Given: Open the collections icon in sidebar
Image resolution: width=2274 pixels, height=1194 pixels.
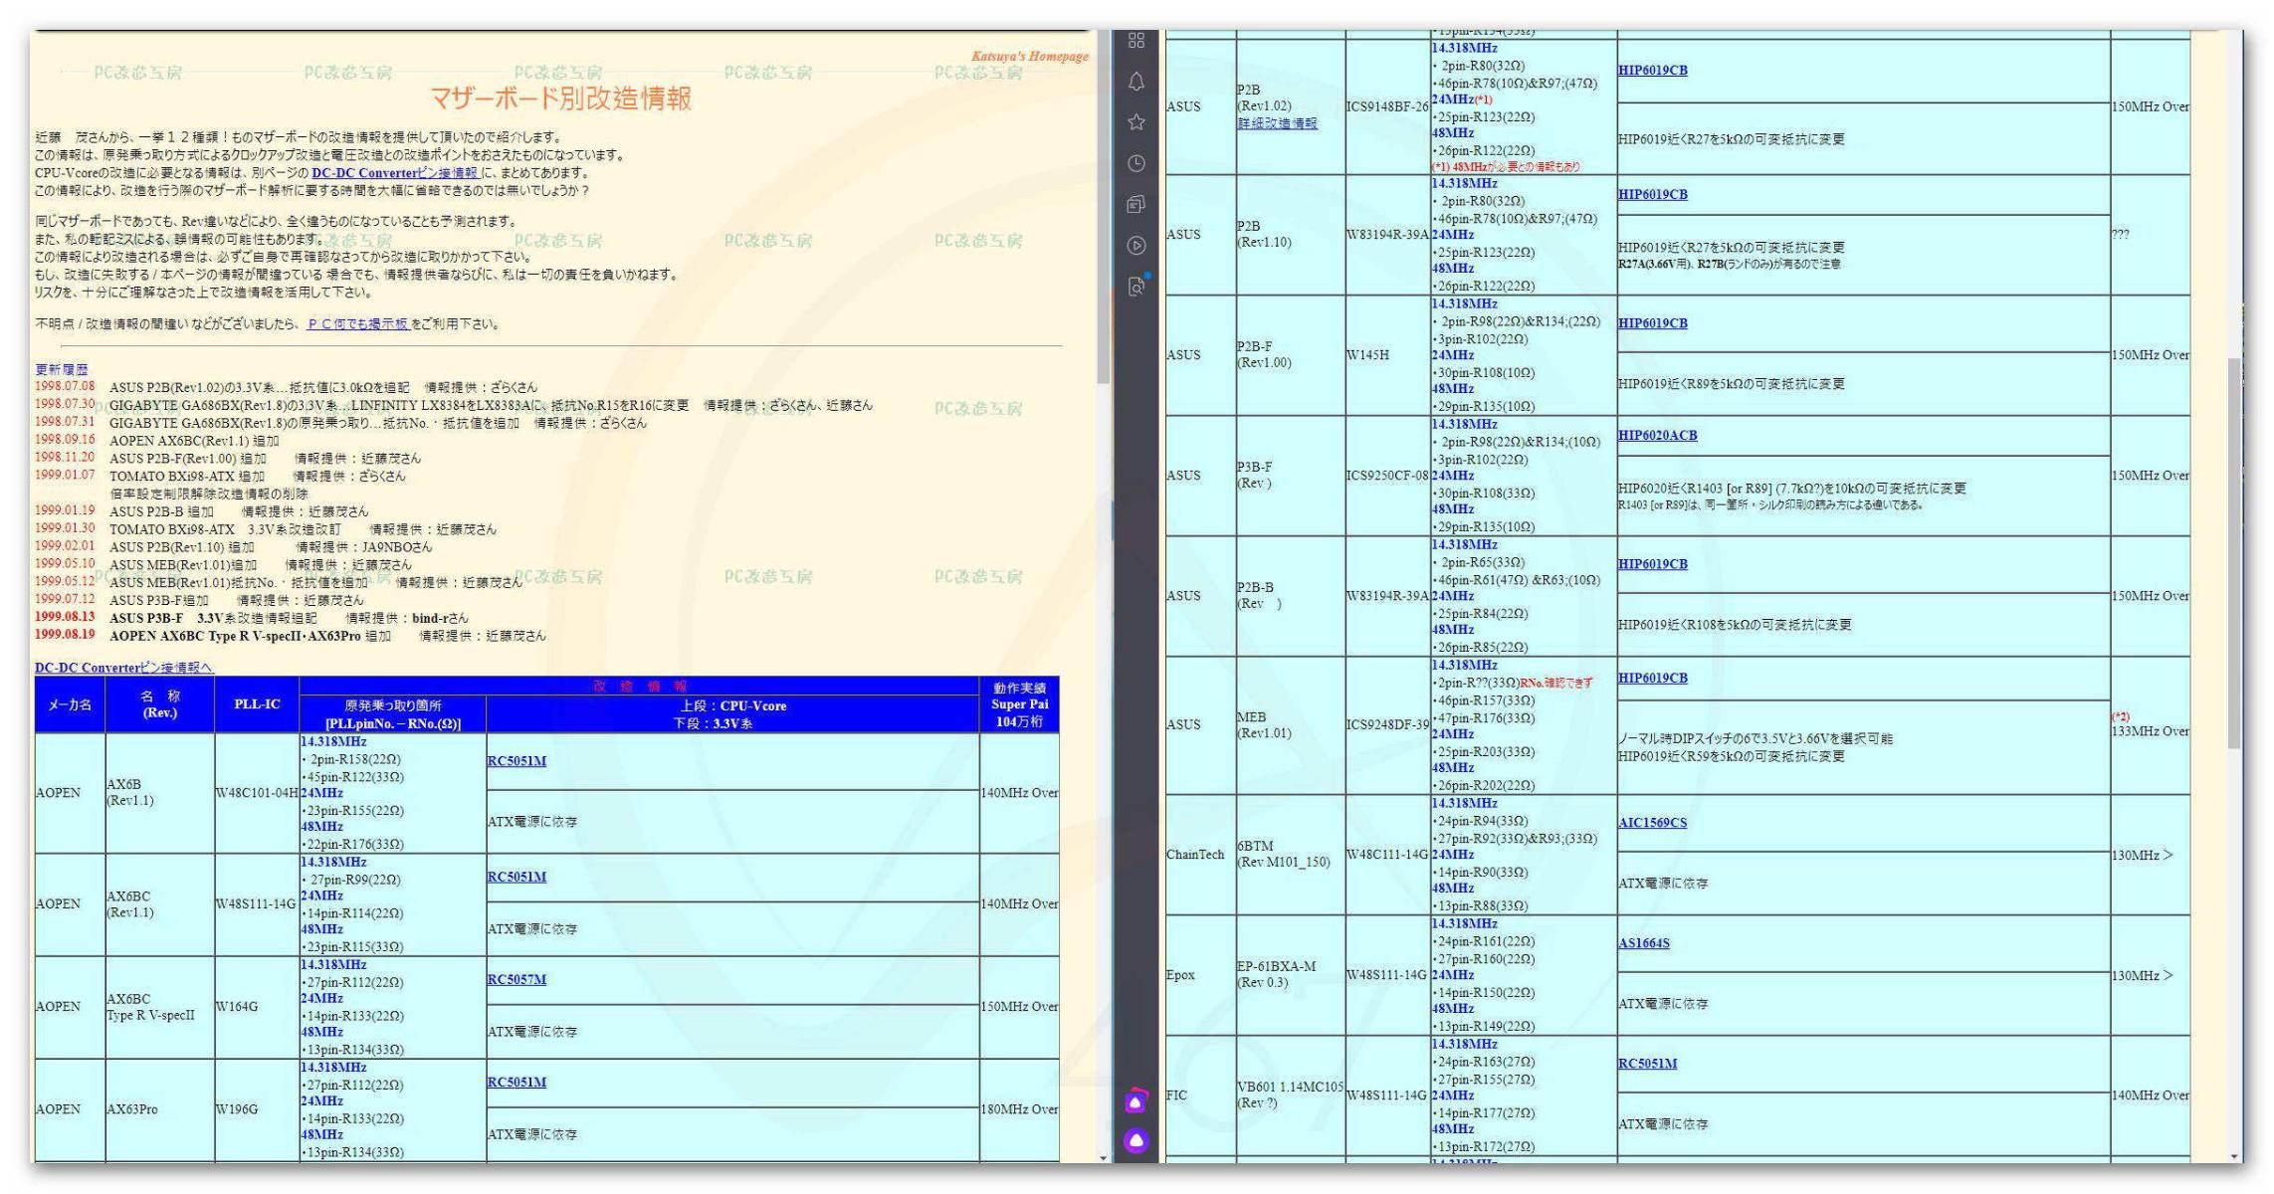Looking at the screenshot, I should [1136, 204].
